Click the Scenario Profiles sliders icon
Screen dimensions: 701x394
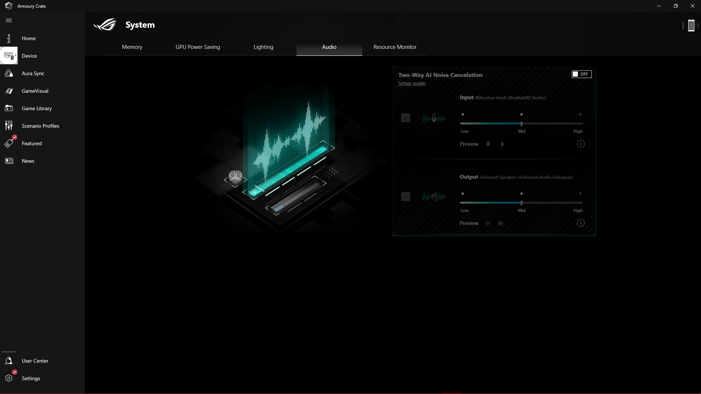coord(9,126)
